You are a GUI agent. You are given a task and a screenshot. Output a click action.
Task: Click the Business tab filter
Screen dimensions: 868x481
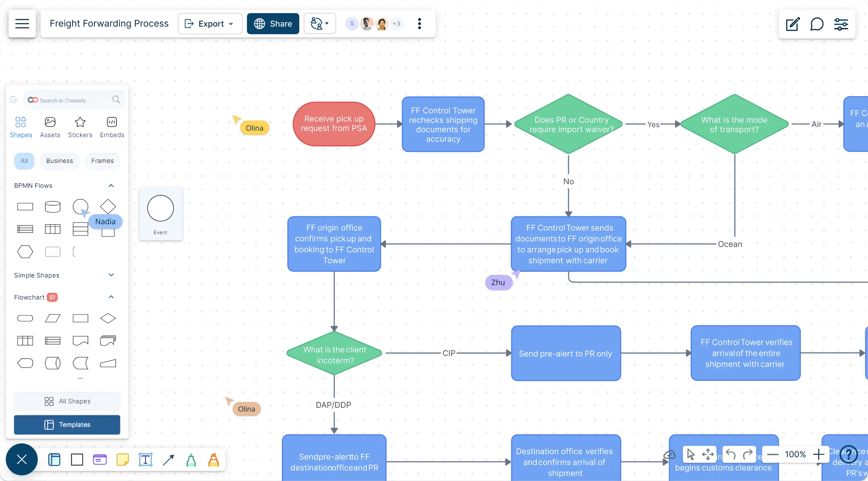pos(59,160)
